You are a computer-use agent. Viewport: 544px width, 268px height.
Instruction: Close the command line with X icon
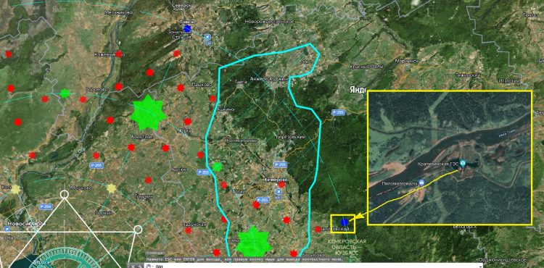tap(133, 267)
